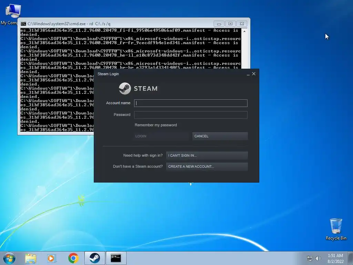The width and height of the screenshot is (353, 265).
Task: Open Windows Explorer from taskbar
Action: tap(31, 258)
